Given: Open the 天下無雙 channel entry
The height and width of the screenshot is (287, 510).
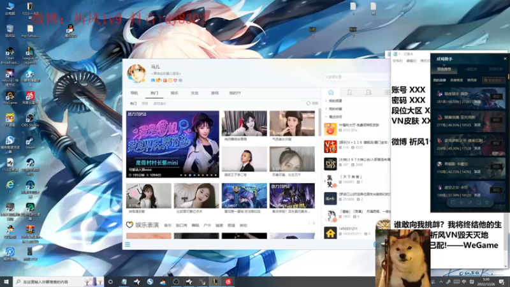Looking at the screenshot, I should coord(357,180).
